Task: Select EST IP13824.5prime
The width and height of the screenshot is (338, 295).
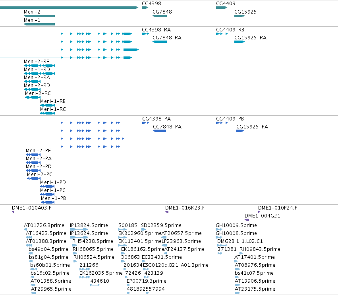Action: pos(79,229)
